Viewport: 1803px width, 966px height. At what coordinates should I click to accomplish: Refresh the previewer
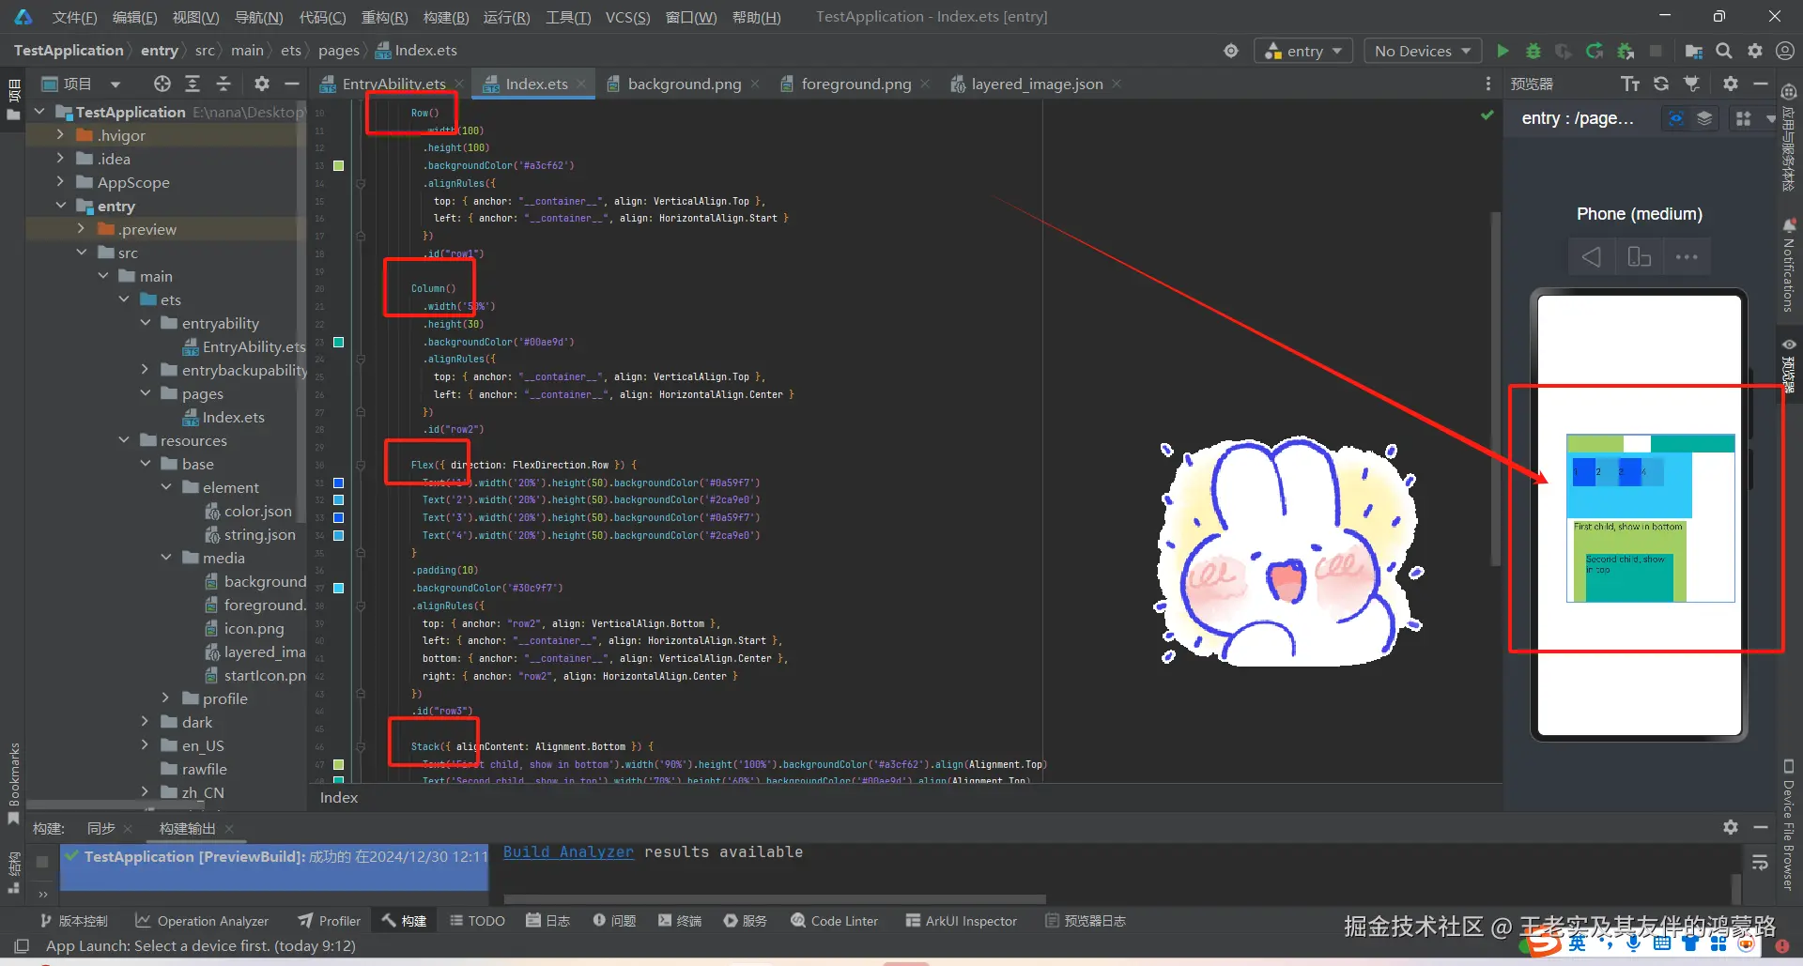pyautogui.click(x=1661, y=84)
